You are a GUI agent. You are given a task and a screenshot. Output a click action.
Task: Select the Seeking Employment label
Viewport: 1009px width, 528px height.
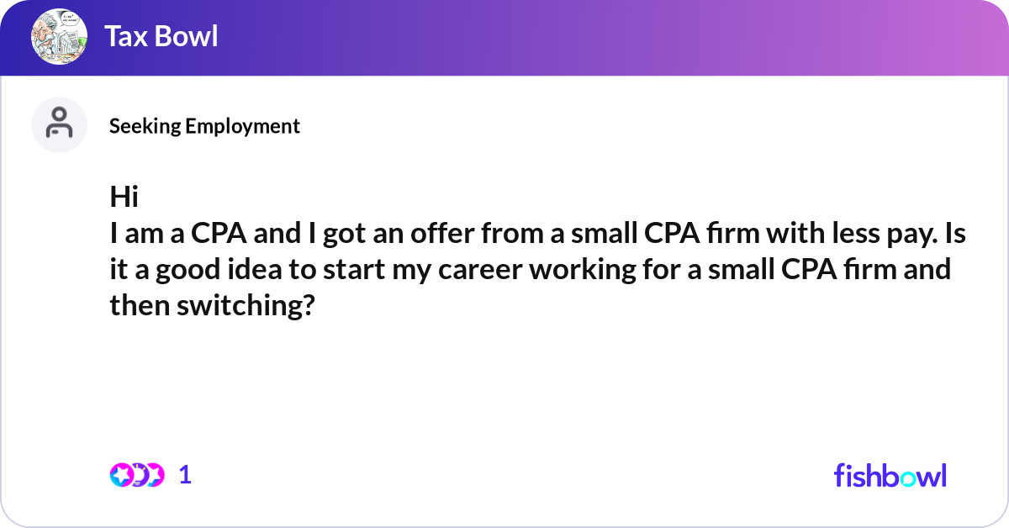click(x=204, y=126)
